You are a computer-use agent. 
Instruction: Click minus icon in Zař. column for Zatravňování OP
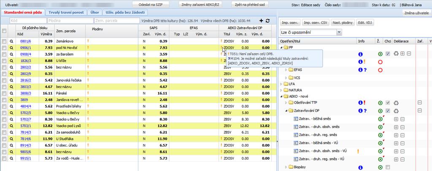pyautogui.click(x=420, y=110)
